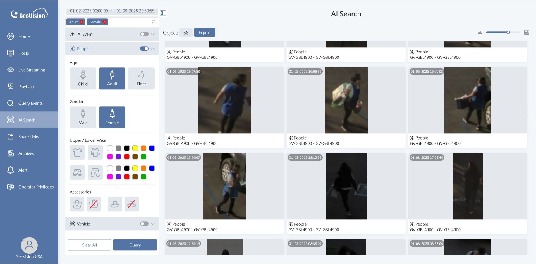Select the Child age icon
Image resolution: width=536 pixels, height=264 pixels.
(83, 78)
